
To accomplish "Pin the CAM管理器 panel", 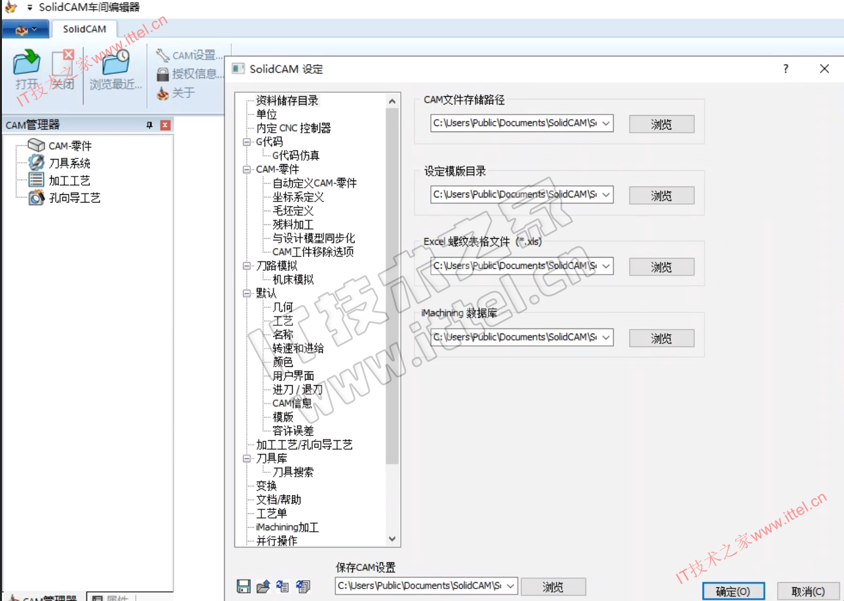I will pyautogui.click(x=149, y=125).
